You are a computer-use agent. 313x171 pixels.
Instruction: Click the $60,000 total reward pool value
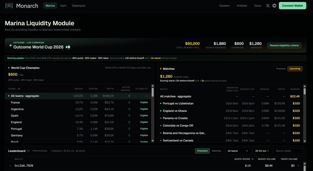click(192, 44)
